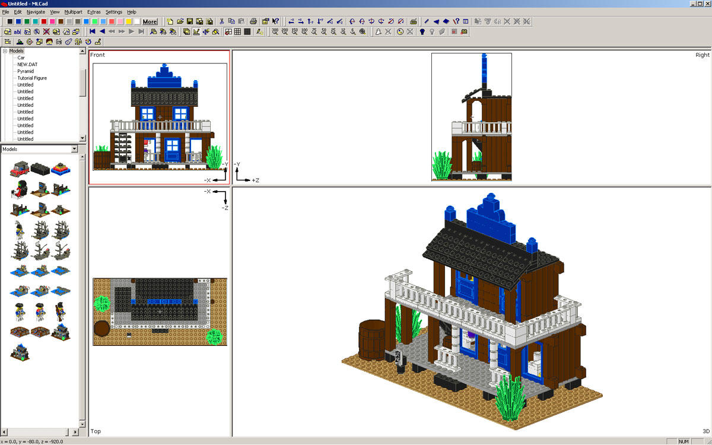Click the blue light bulb icon
Image resolution: width=712 pixels, height=445 pixels.
[x=422, y=31]
